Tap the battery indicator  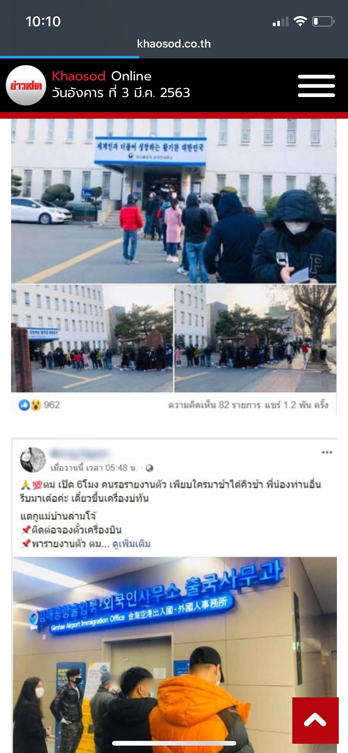click(x=323, y=22)
